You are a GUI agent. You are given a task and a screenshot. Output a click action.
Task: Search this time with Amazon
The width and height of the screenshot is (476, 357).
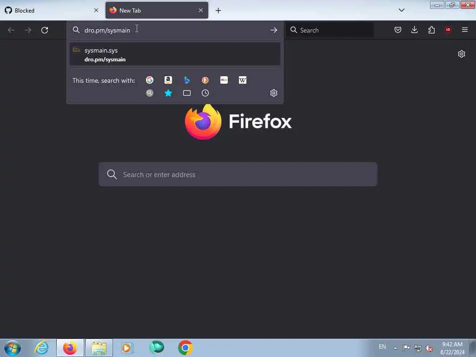click(x=168, y=80)
